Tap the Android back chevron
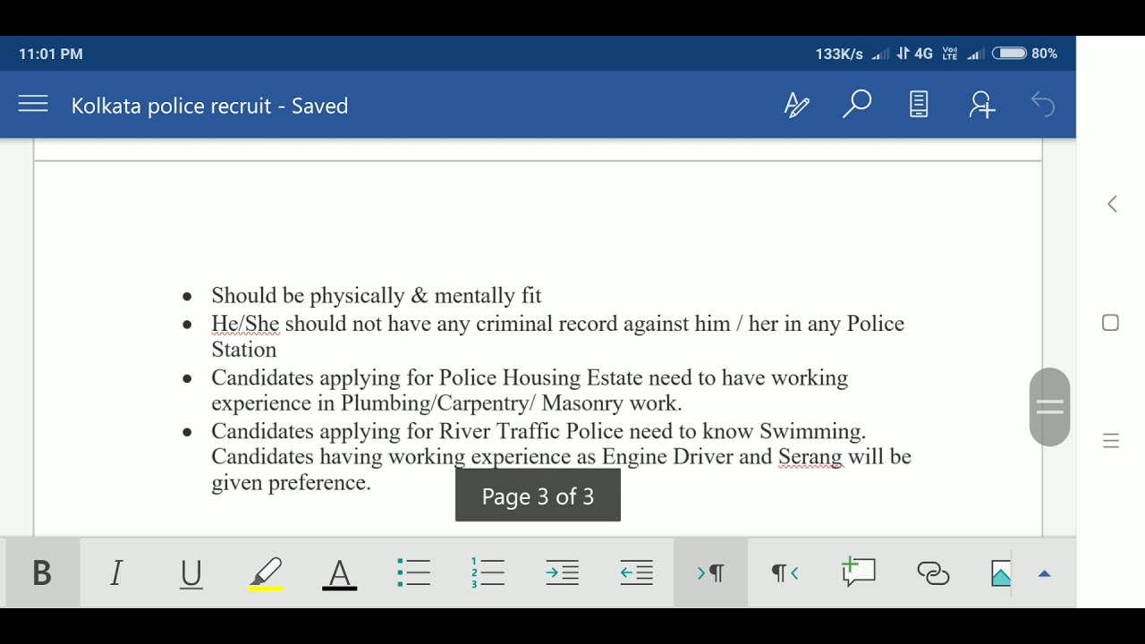 click(1112, 204)
